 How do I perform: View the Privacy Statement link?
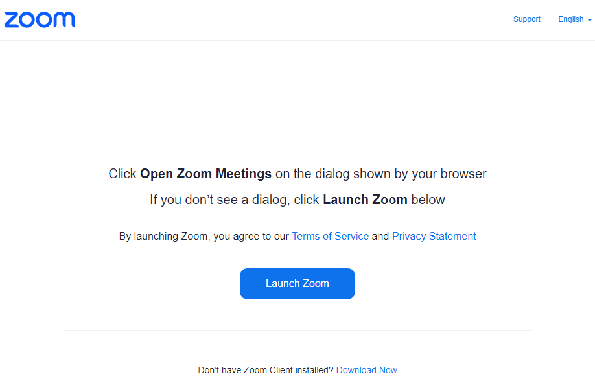point(434,237)
